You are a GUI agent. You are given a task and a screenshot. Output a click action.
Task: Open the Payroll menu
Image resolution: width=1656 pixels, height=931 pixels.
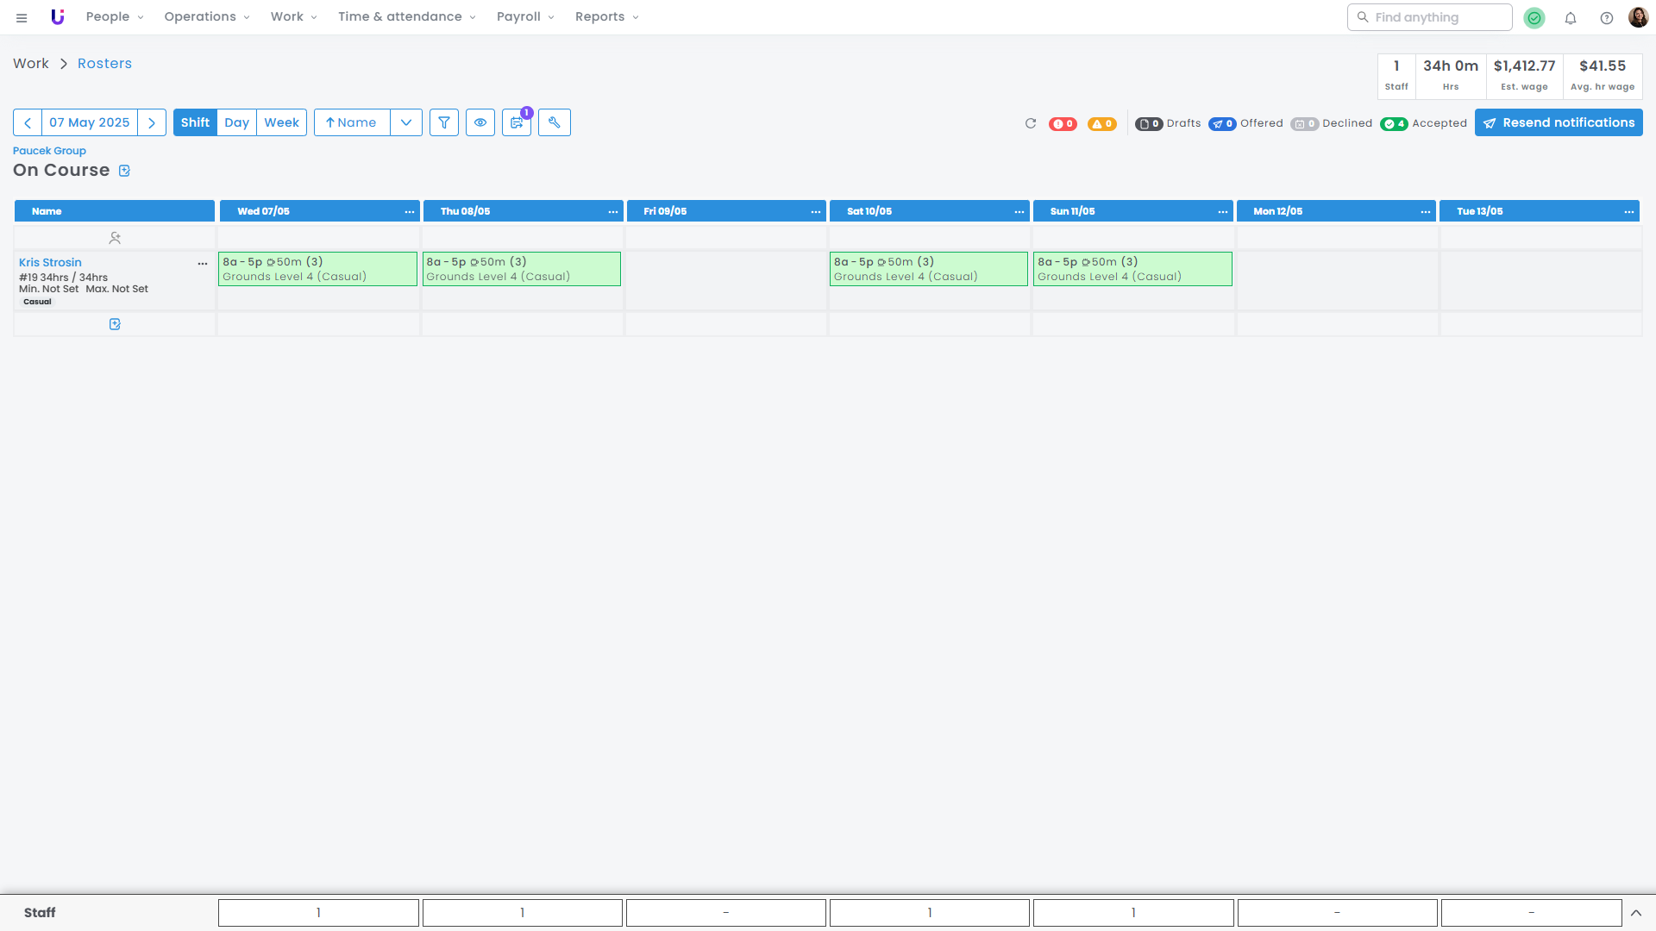525,16
